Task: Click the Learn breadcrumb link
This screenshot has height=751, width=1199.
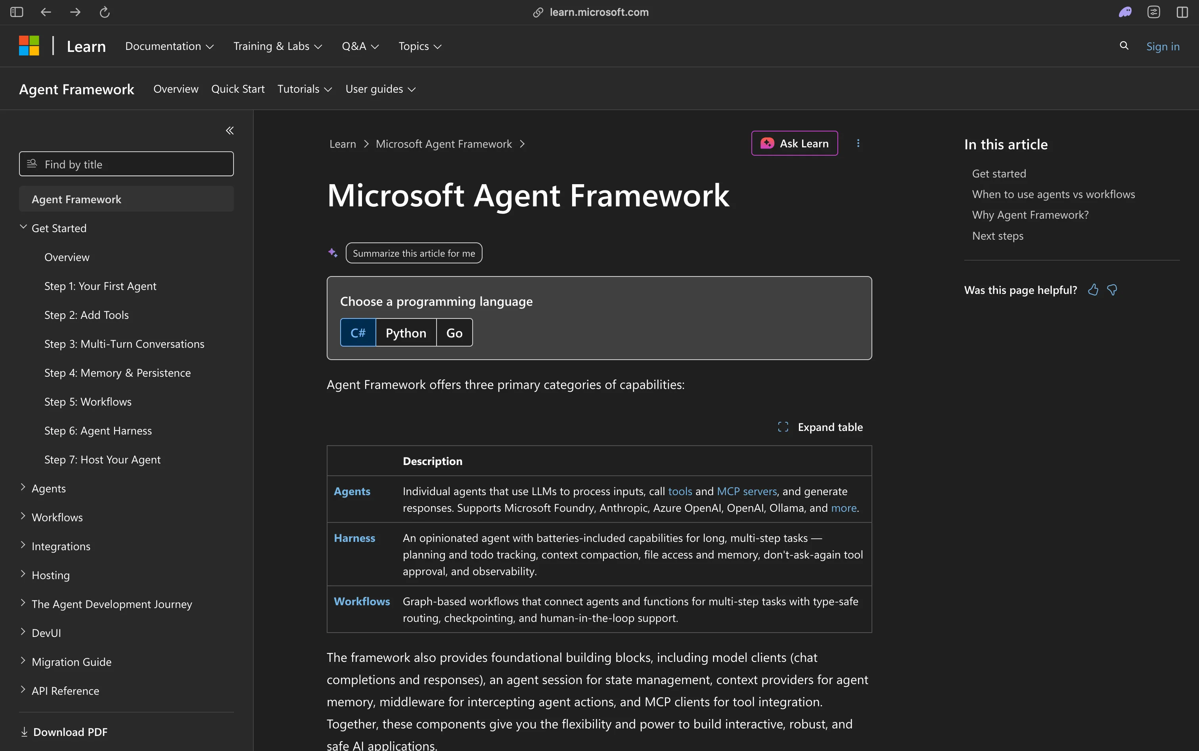Action: coord(343,144)
